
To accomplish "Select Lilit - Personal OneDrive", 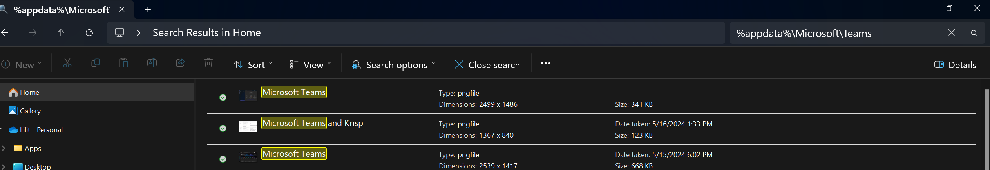I will [x=41, y=130].
